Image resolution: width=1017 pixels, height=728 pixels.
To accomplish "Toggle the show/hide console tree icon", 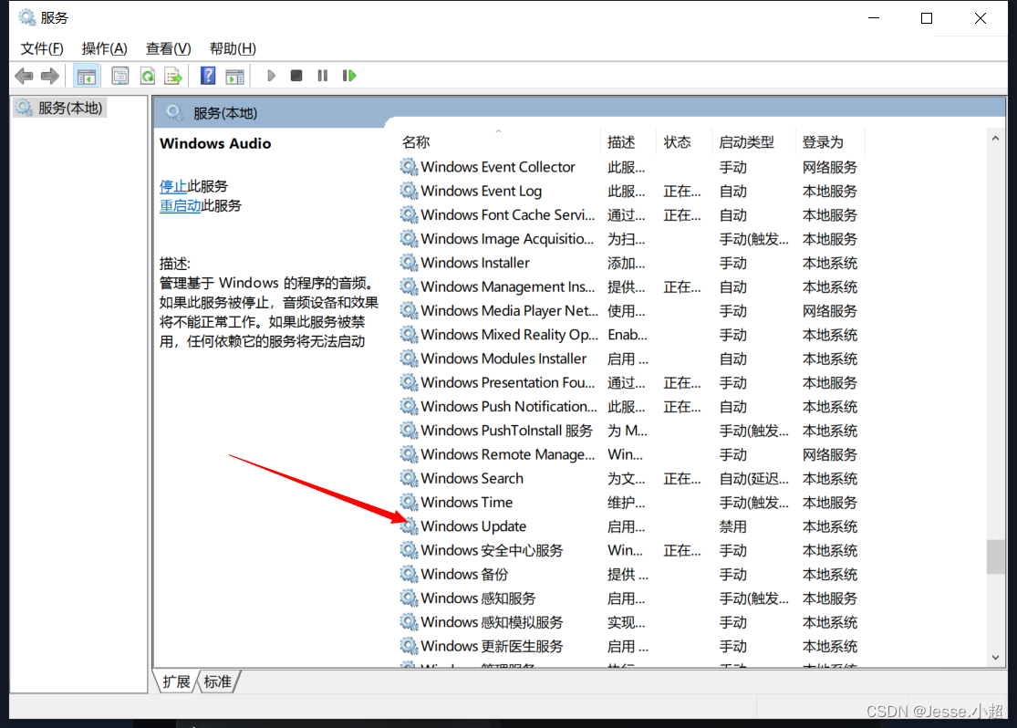I will pyautogui.click(x=87, y=76).
